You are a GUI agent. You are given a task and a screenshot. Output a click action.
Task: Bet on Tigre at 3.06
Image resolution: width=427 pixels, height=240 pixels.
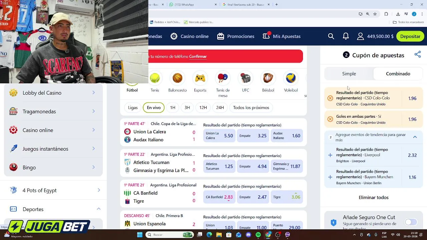[287, 197]
